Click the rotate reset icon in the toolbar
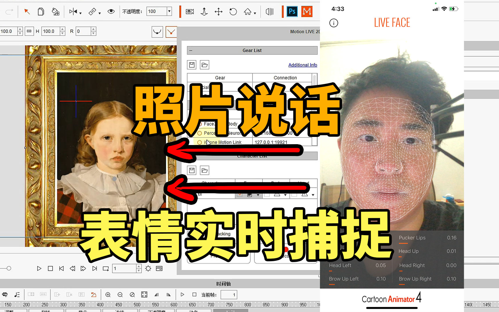This screenshot has width=499, height=312. [x=233, y=12]
